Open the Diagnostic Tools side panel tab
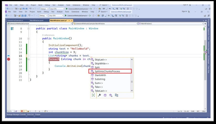Screen dimensions: 216x124 point(209,34)
